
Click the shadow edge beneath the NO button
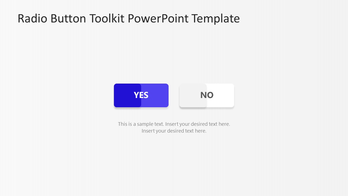[x=207, y=108]
